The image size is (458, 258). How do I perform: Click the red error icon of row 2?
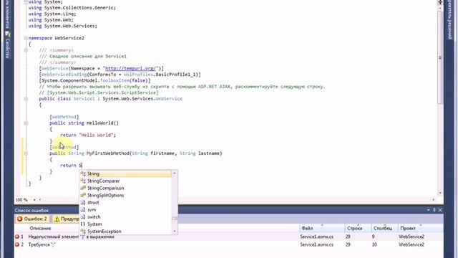click(x=17, y=244)
